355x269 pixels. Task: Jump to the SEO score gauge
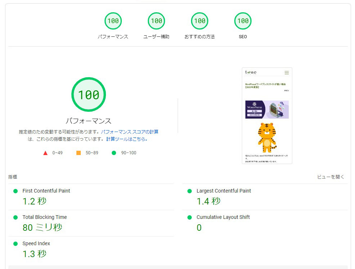[243, 21]
